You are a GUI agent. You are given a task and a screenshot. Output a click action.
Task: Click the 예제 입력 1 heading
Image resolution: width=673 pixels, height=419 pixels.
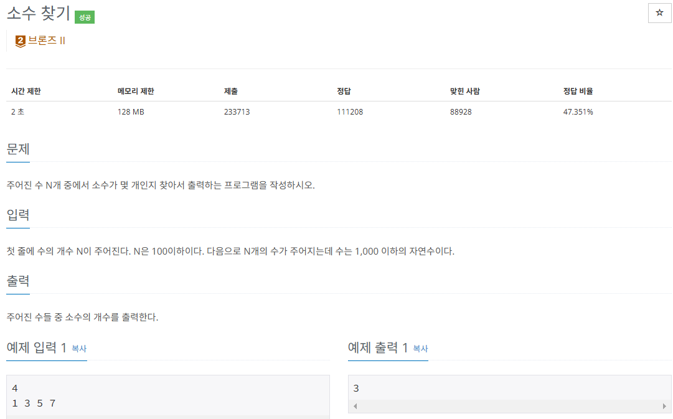click(x=37, y=347)
